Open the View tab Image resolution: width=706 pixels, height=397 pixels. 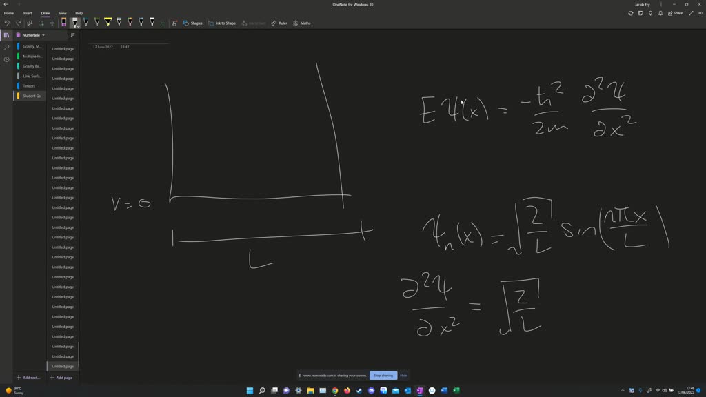tap(62, 13)
